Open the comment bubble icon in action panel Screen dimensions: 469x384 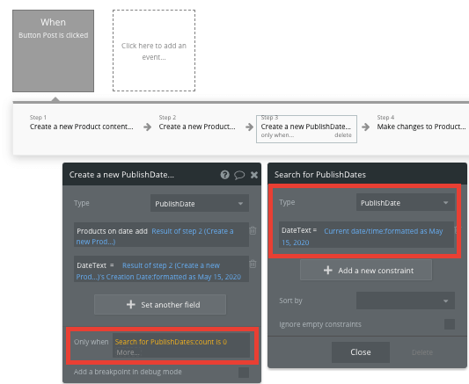(239, 175)
